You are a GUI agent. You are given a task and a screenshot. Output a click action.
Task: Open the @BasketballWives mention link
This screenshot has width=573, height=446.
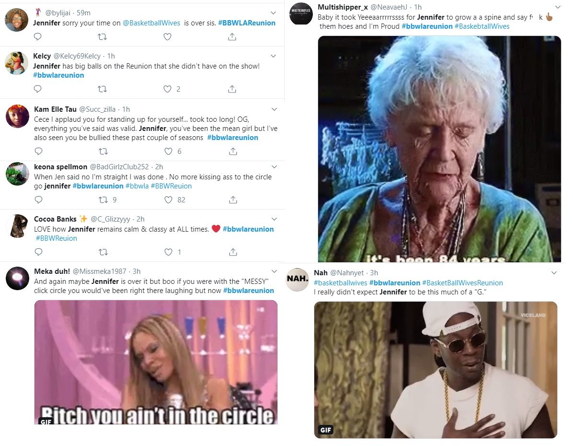[151, 23]
